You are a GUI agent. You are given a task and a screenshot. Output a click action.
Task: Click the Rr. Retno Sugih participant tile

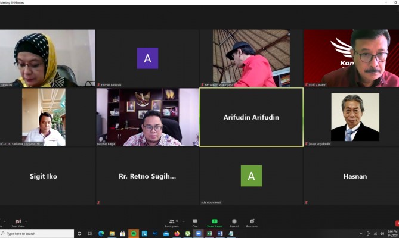(x=147, y=176)
